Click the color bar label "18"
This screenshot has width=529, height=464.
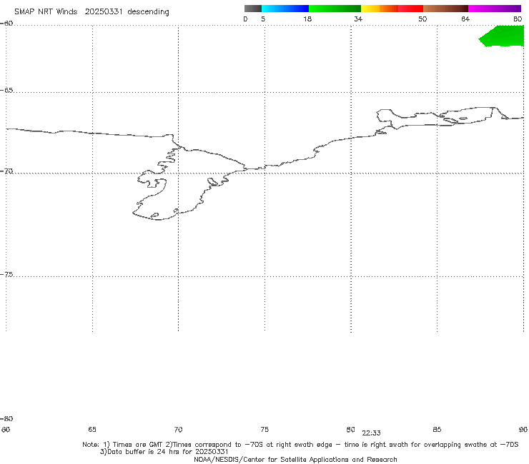[x=307, y=19]
